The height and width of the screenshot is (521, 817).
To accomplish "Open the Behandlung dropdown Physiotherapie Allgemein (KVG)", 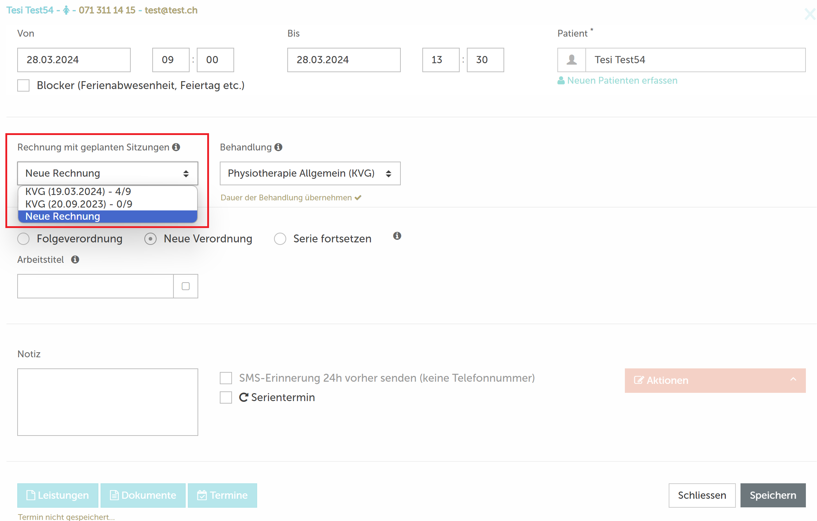I will [310, 173].
